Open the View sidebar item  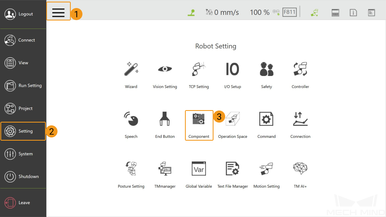[x=16, y=63]
